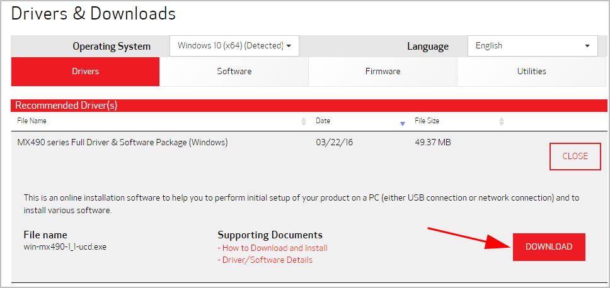Click the CLOSE button for driver details
The height and width of the screenshot is (288, 610).
click(x=575, y=156)
